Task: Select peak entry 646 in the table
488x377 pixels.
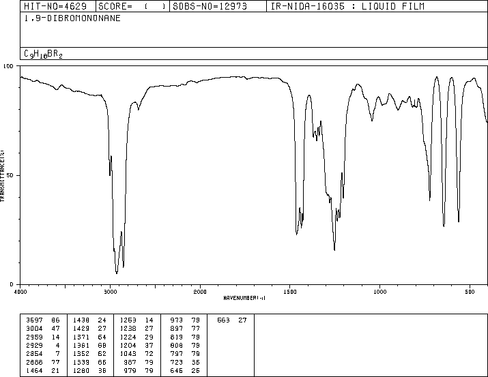Action: point(185,370)
